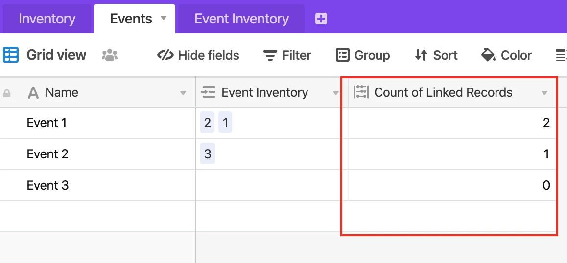Select the Event 3 name cell
The height and width of the screenshot is (263, 567).
(x=97, y=185)
